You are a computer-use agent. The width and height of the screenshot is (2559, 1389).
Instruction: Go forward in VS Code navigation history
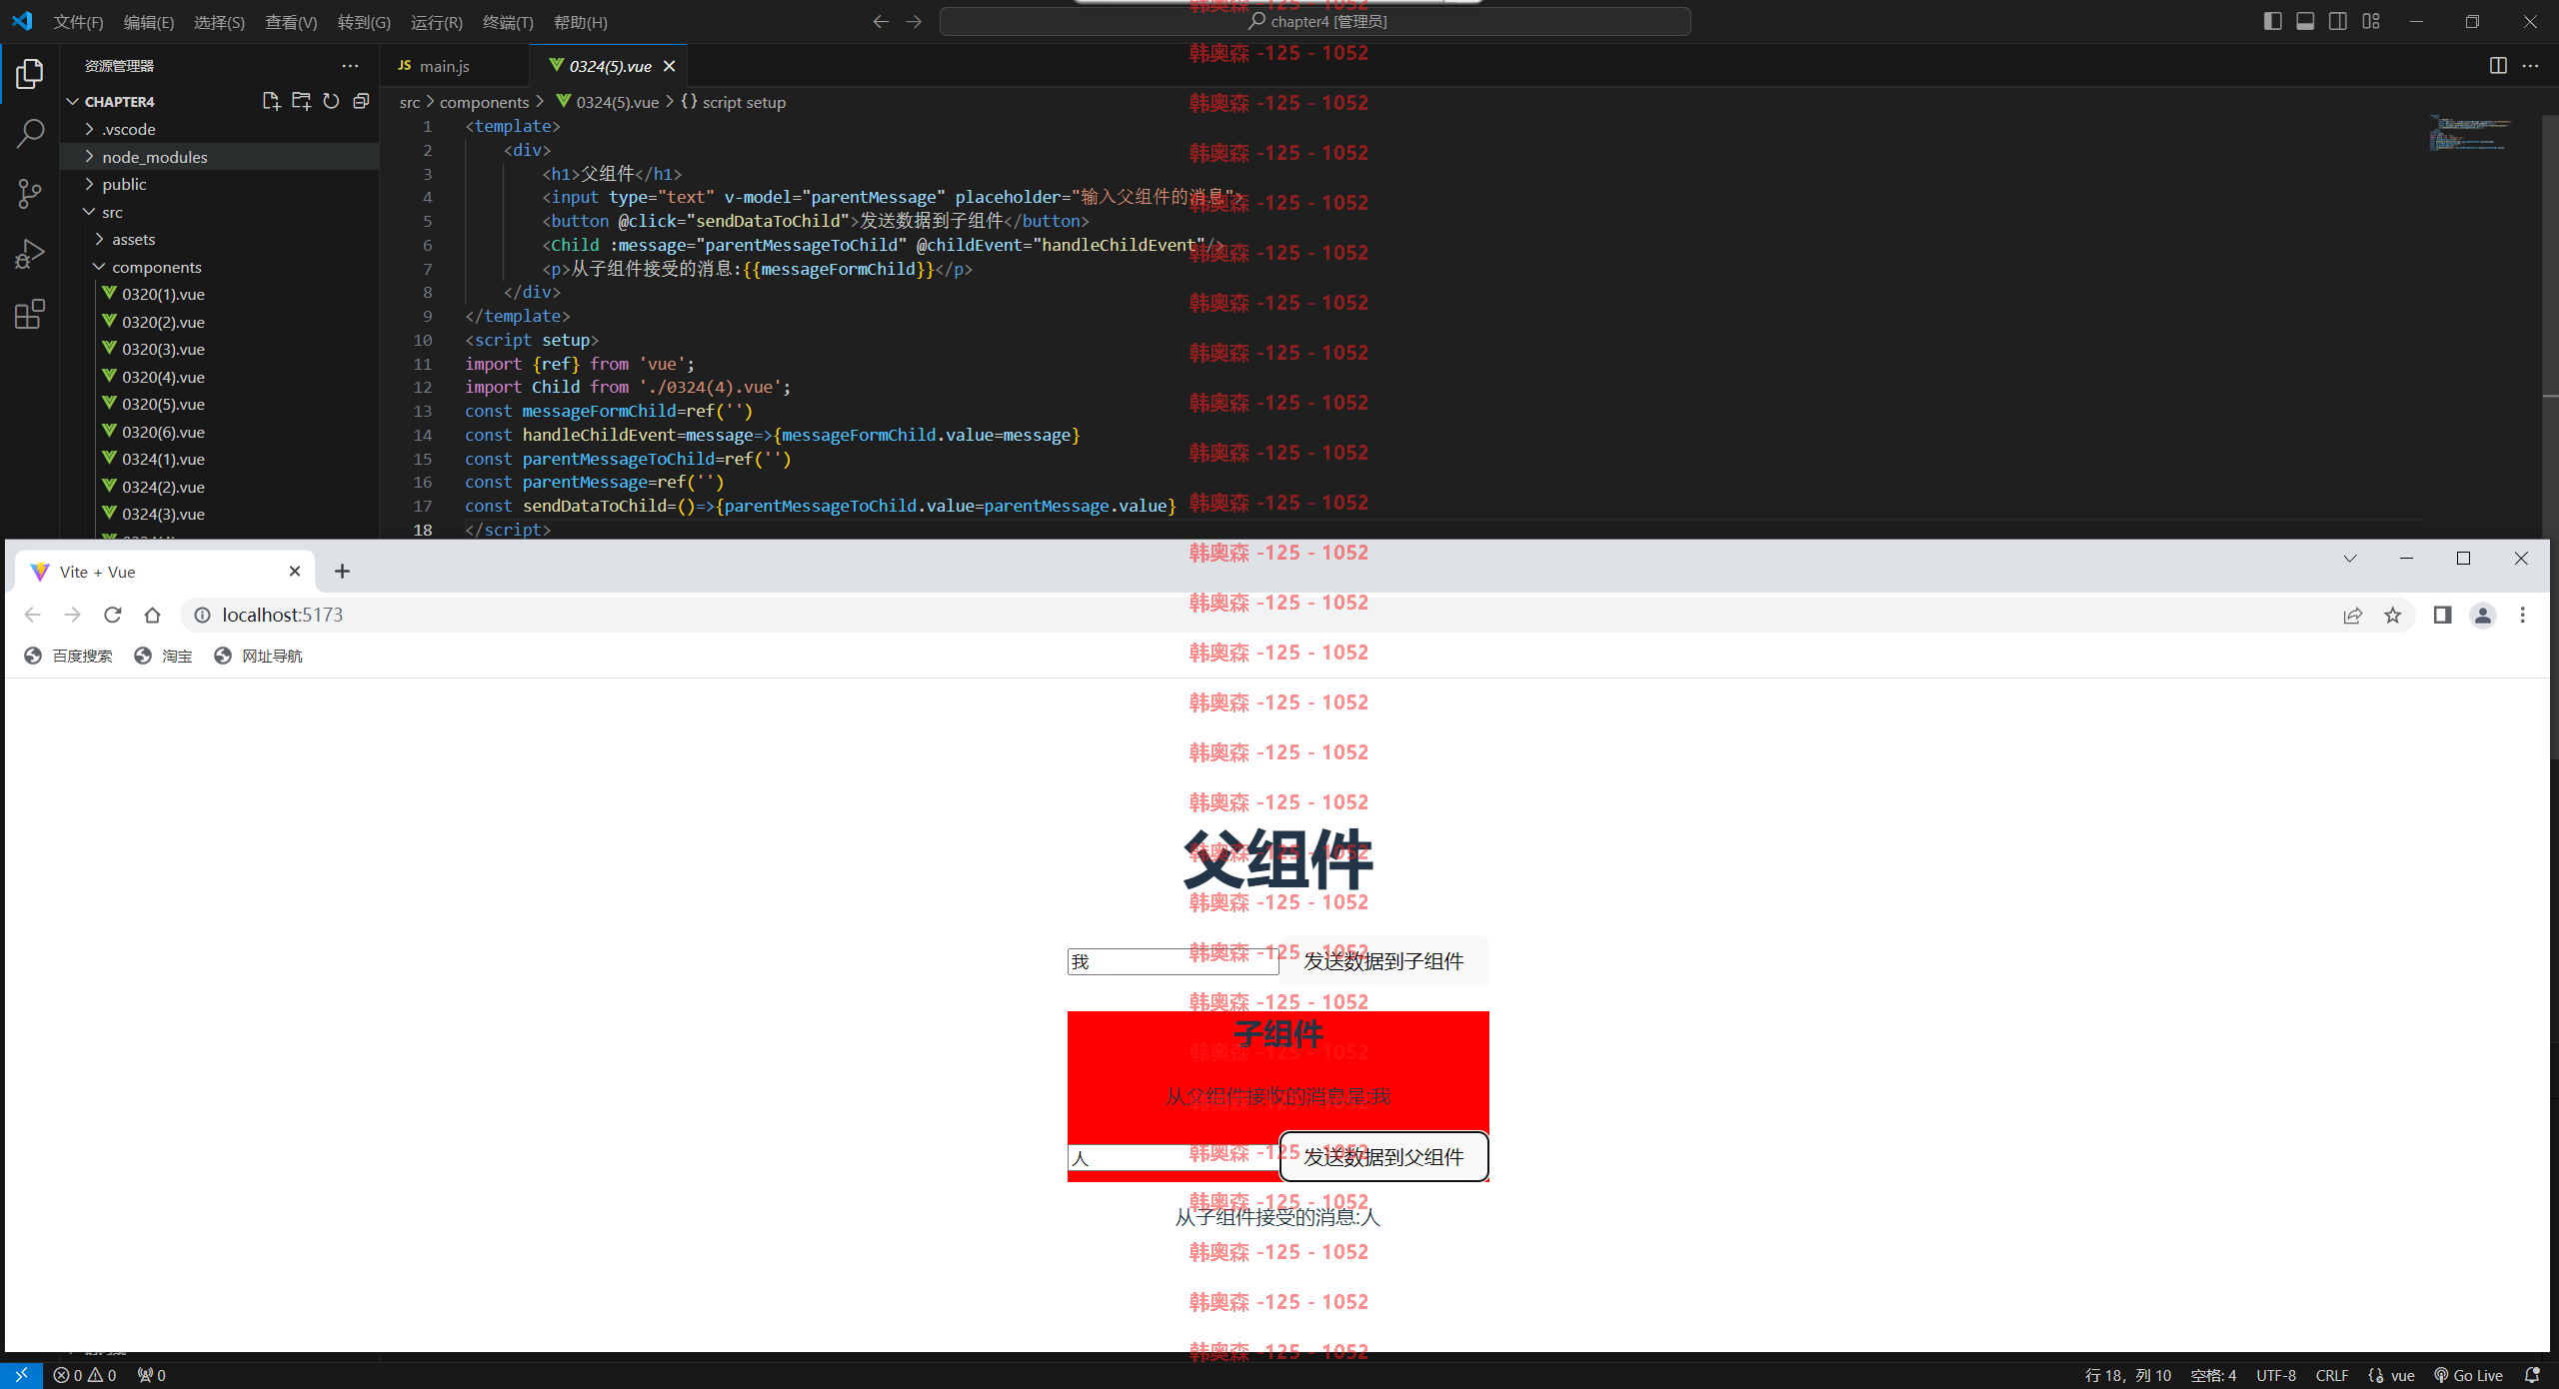[914, 21]
